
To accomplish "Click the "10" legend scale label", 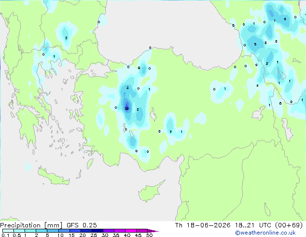I will 60,235.
